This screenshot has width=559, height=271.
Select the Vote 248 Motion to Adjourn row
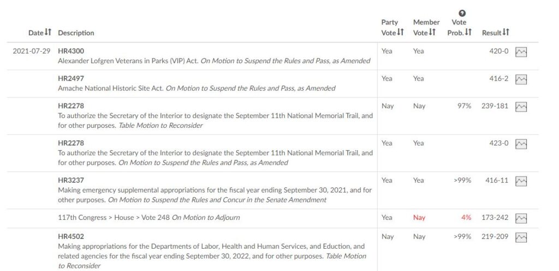click(148, 218)
